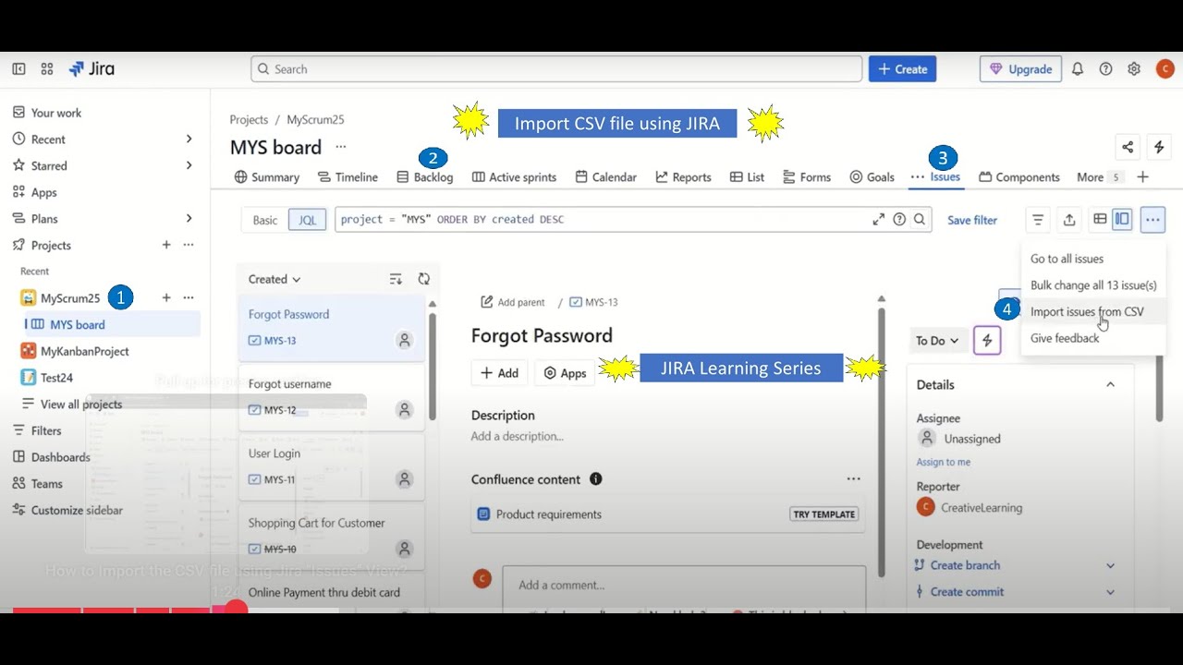Collapse the sidebar with the panel icon

(18, 69)
